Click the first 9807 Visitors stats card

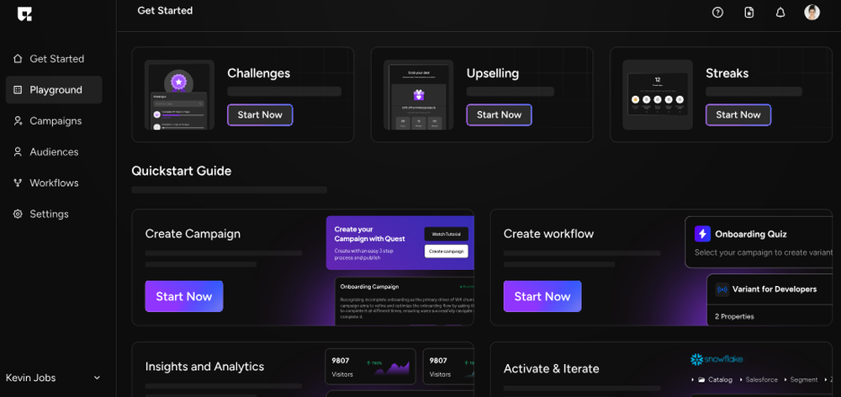coord(370,367)
